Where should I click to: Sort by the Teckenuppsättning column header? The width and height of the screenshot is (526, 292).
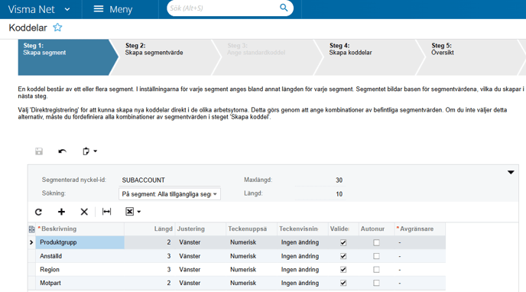(x=252, y=229)
